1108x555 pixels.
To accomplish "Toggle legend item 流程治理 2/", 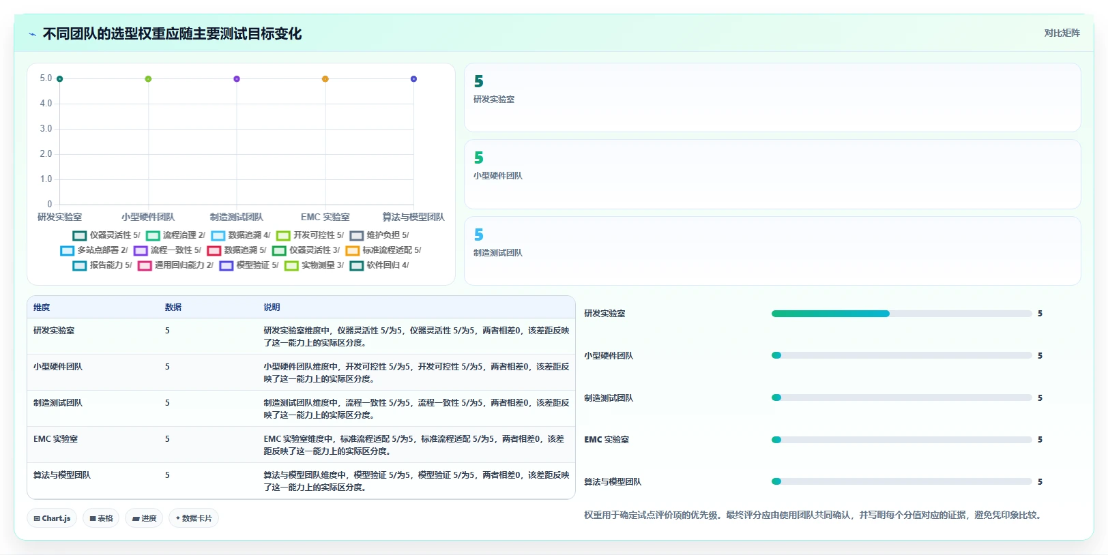I will (x=175, y=235).
